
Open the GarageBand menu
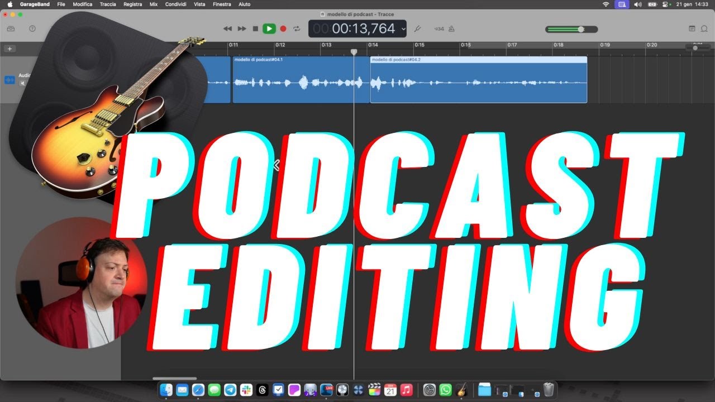pyautogui.click(x=34, y=4)
